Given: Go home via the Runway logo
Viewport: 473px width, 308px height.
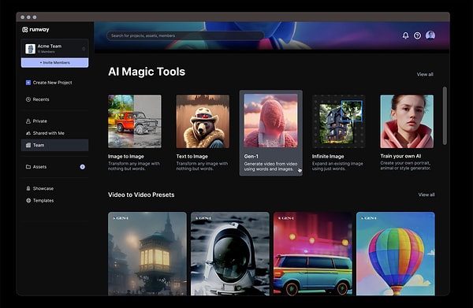Looking at the screenshot, I should 35,29.
